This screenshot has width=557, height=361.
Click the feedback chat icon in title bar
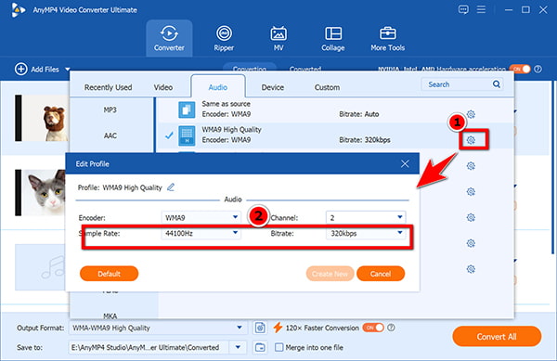[463, 9]
